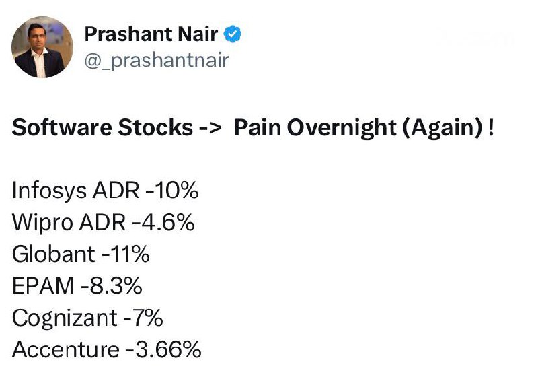Click the -8.3% figure beside EPAM

[112, 285]
